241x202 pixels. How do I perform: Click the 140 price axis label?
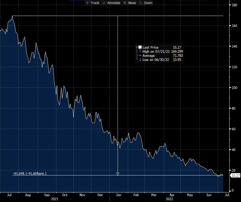pos(234,46)
